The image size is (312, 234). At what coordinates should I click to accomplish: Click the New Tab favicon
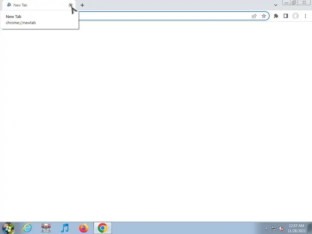9,5
